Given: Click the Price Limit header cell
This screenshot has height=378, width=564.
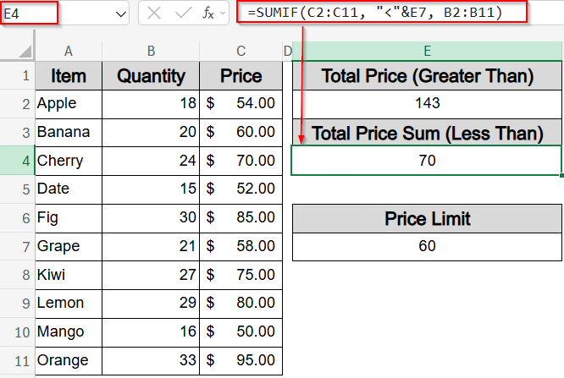Looking at the screenshot, I should [427, 218].
